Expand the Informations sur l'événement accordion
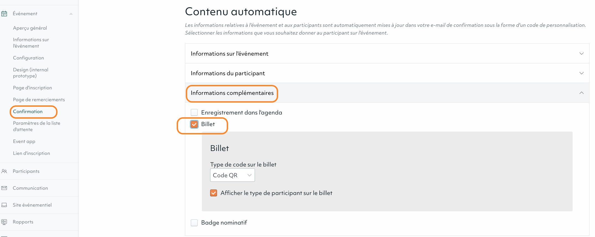The image size is (595, 237). click(x=581, y=53)
